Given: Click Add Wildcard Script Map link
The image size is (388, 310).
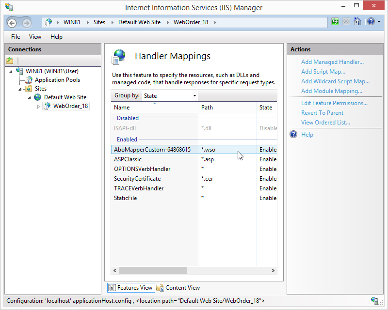Looking at the screenshot, I should point(335,81).
